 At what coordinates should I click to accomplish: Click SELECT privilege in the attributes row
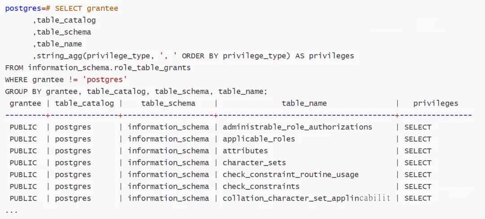click(418, 151)
